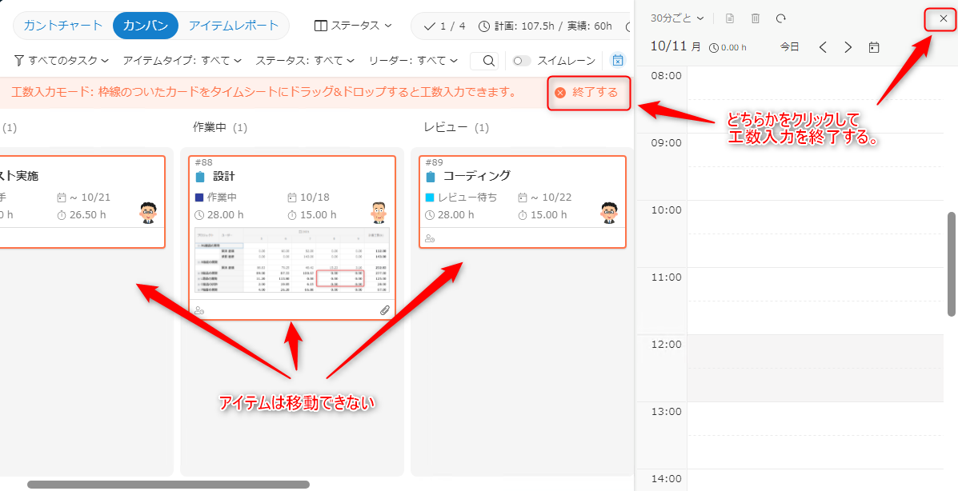This screenshot has width=958, height=491.
Task: Click the refresh icon in timesheet header
Action: (781, 18)
